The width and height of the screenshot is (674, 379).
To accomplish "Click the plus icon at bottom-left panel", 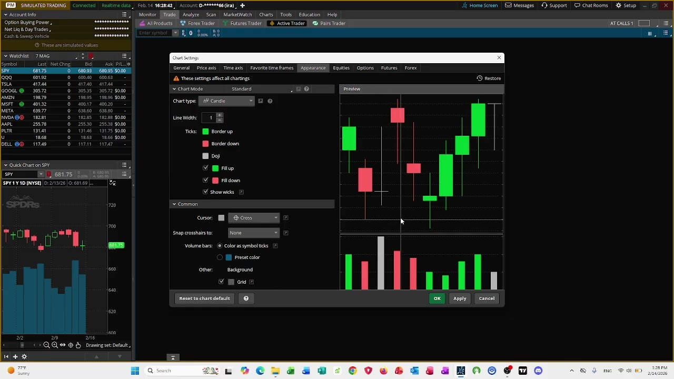I will (15, 356).
